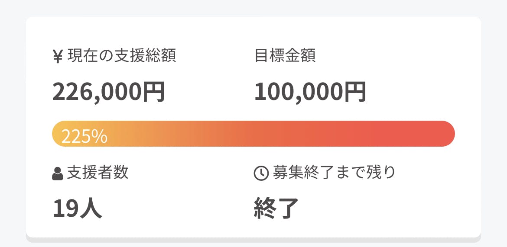Select the 目標金額 label

pos(285,56)
